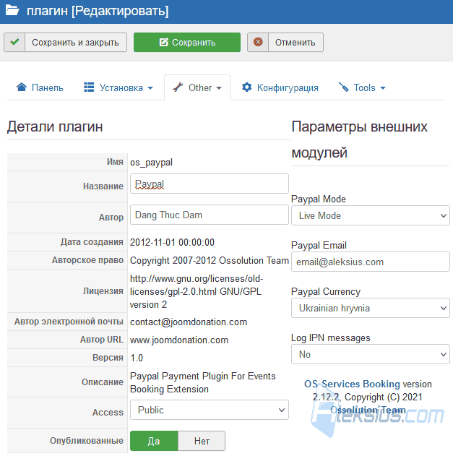Click the Лицензия row label
The width and height of the screenshot is (453, 456).
pos(103,291)
